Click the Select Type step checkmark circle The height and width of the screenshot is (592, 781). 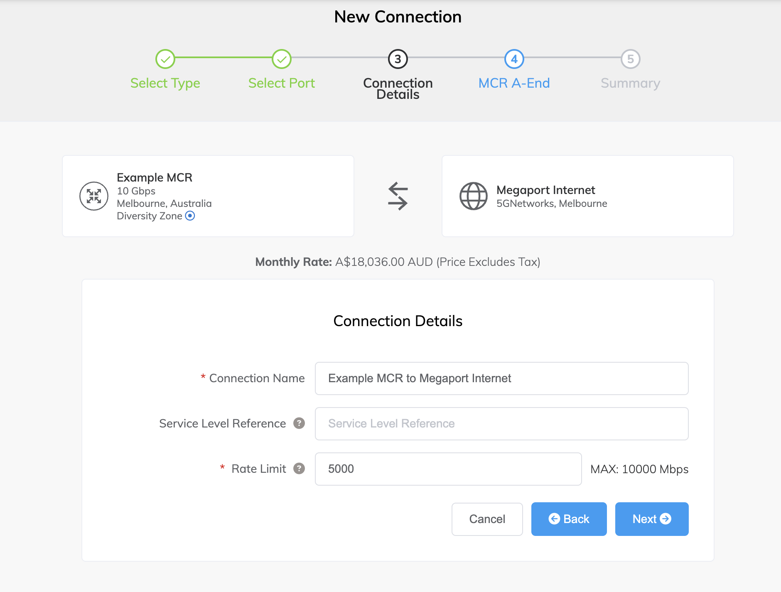165,59
